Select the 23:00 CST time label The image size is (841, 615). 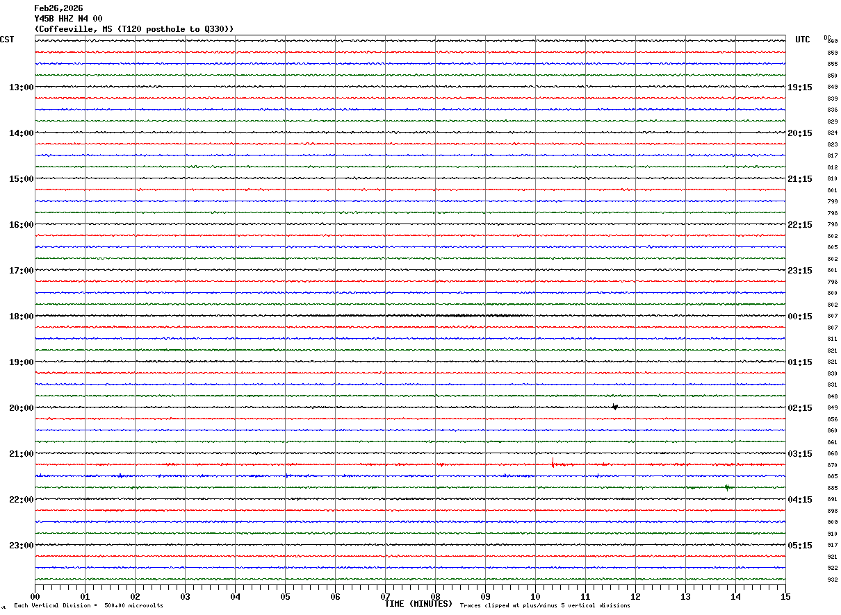pos(21,545)
